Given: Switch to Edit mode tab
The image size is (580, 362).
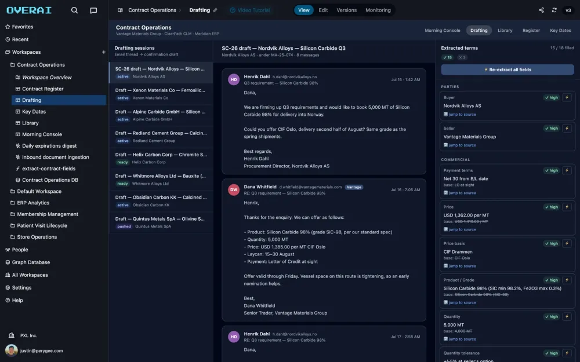Looking at the screenshot, I should coord(323,10).
